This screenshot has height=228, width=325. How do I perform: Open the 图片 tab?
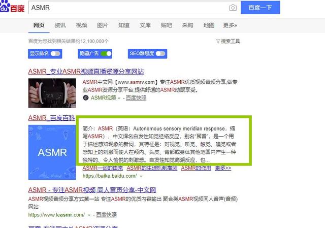coord(103,25)
